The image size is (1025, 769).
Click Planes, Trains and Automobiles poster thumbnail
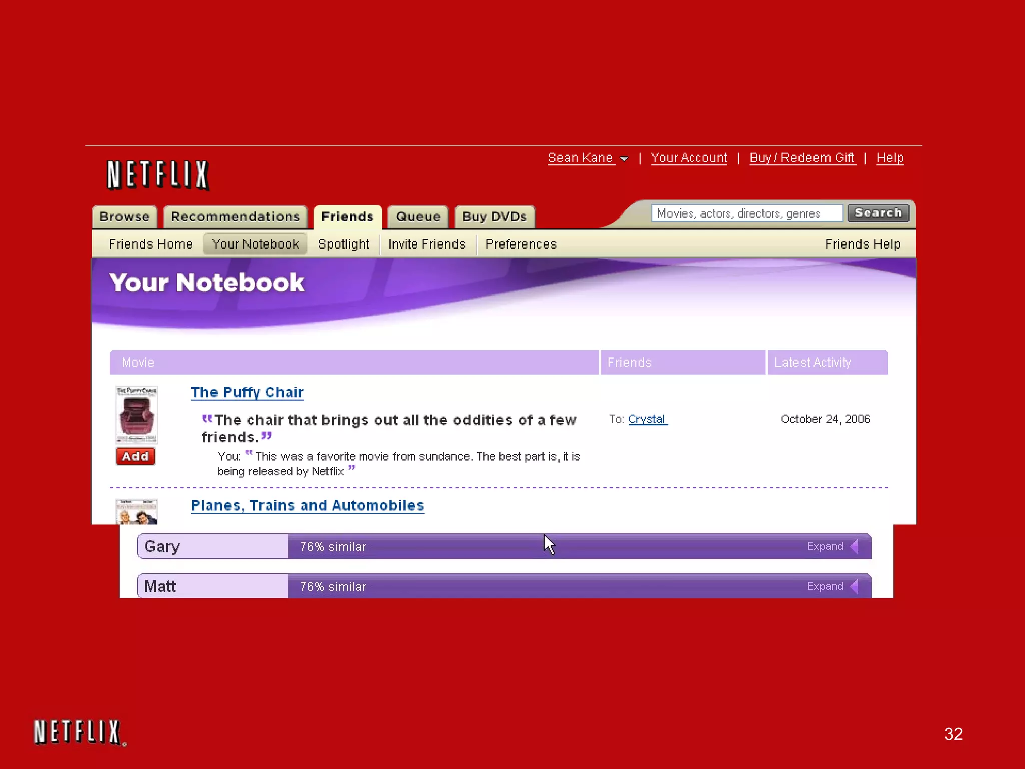(136, 512)
